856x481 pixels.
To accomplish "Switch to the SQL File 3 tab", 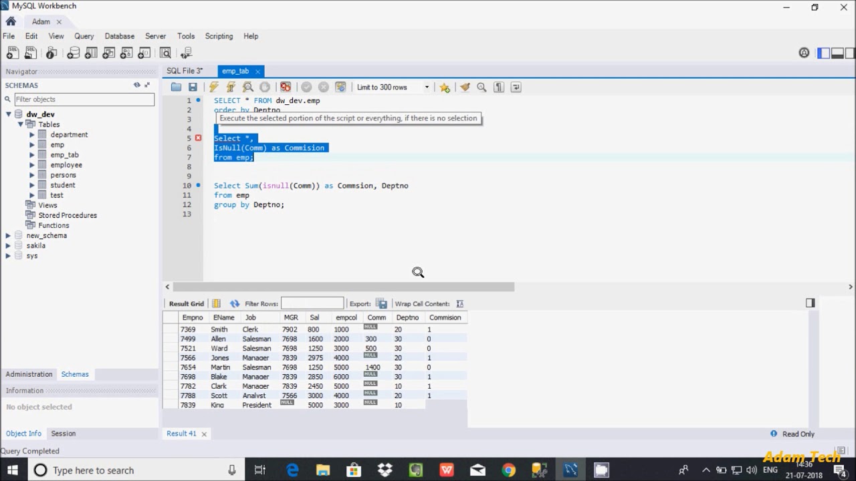I will [x=185, y=71].
